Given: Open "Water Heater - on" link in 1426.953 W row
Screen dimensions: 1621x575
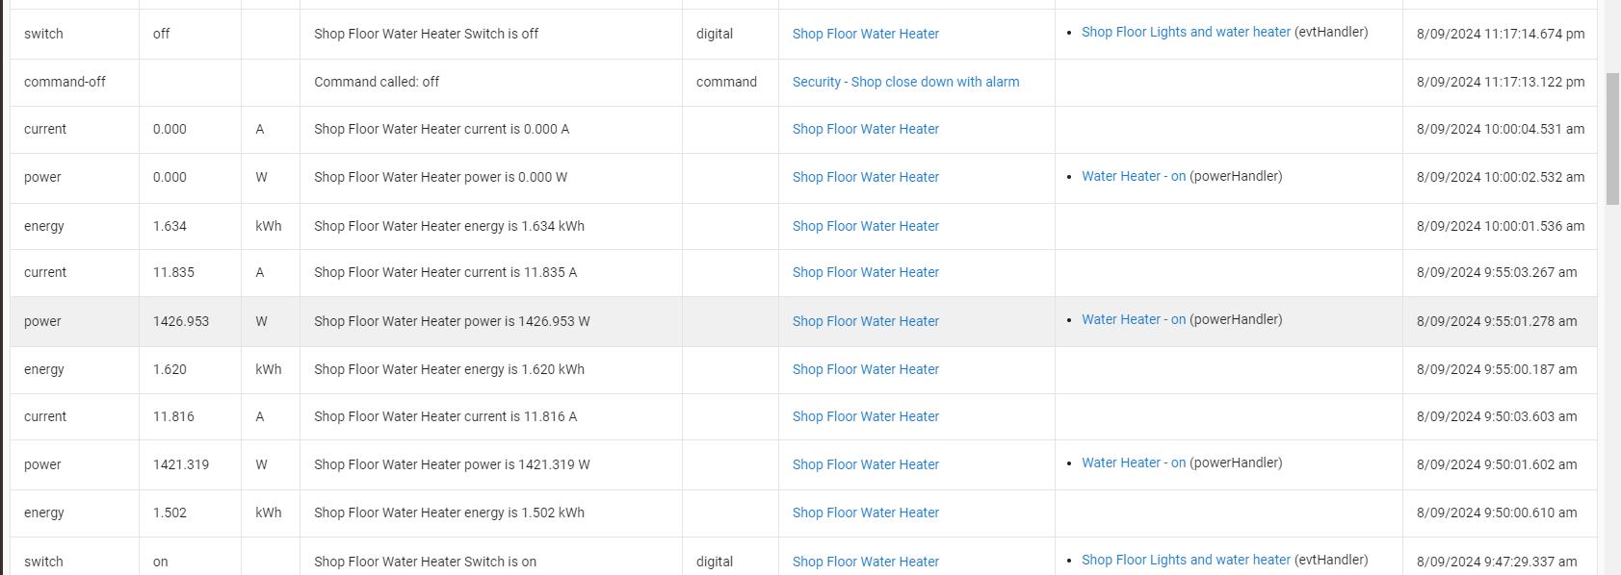Looking at the screenshot, I should coord(1133,319).
